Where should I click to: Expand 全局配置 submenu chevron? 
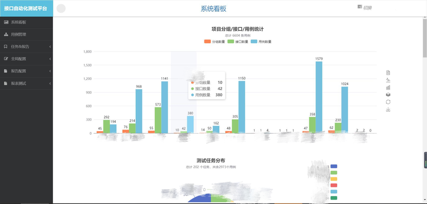tap(50, 59)
